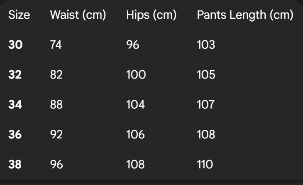This screenshot has width=303, height=185.
Task: Select waist value 92 for size 36
Action: coord(56,134)
